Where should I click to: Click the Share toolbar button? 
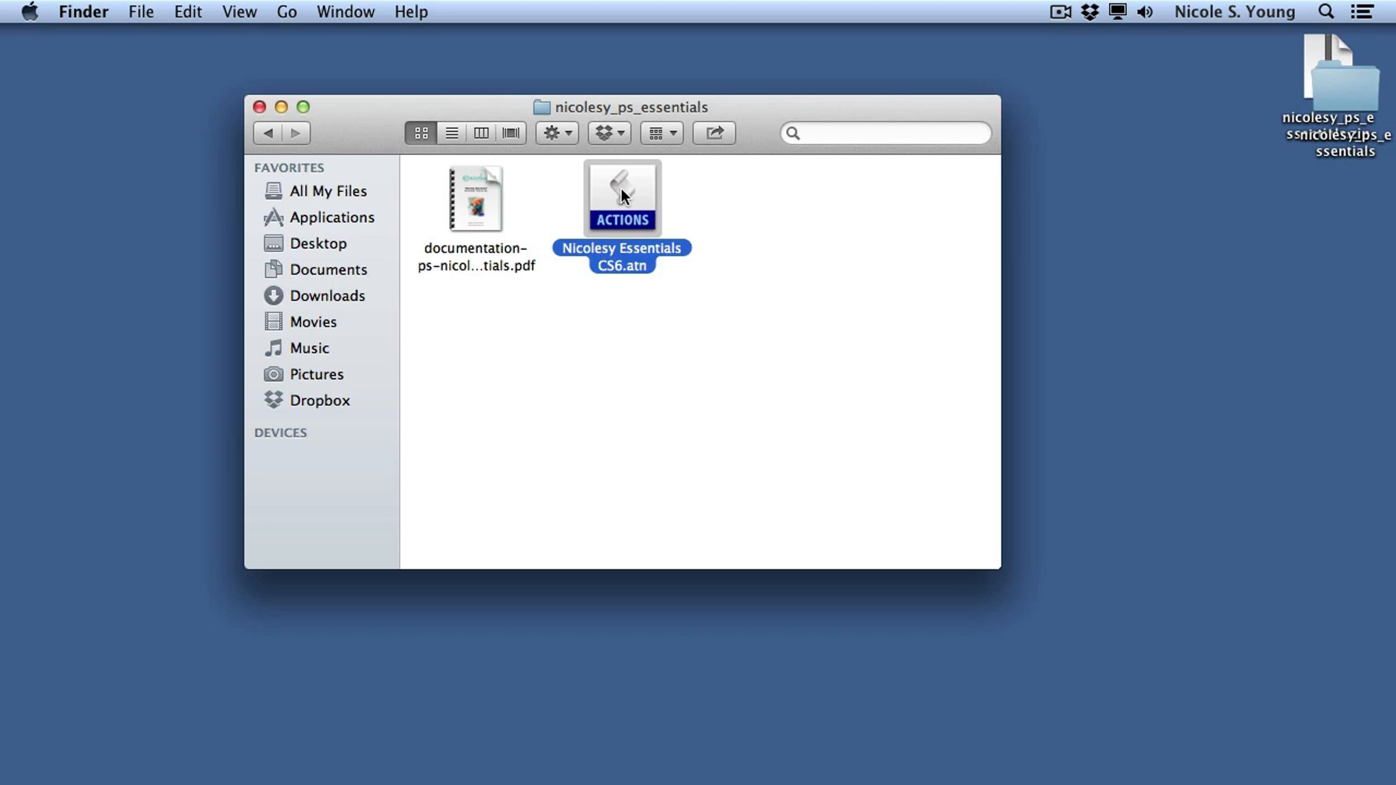click(x=714, y=133)
